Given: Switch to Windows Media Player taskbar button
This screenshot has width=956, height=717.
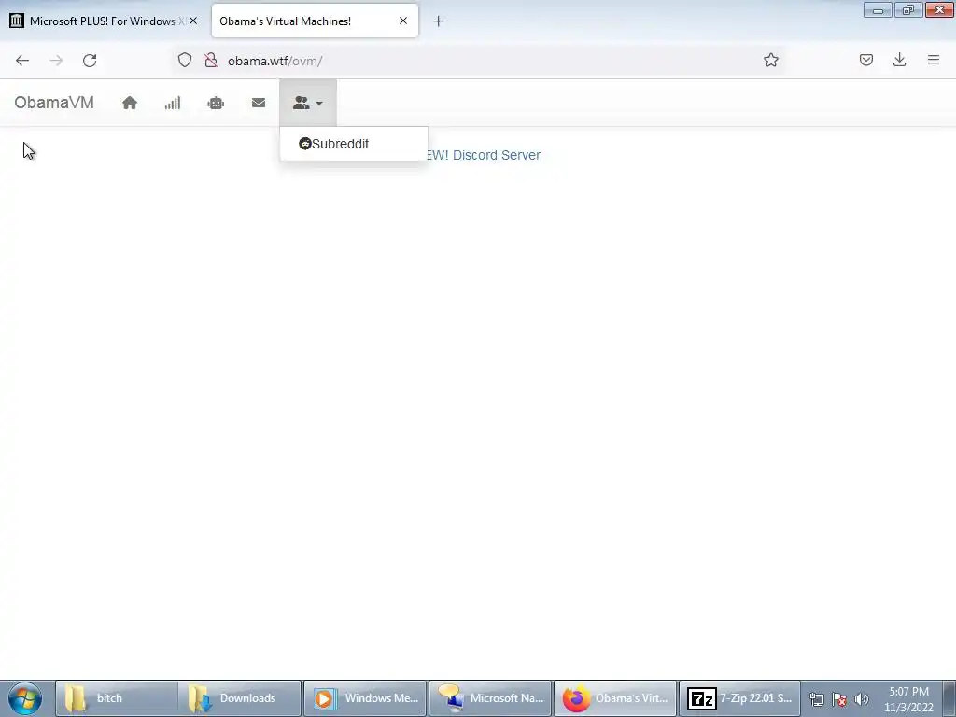Looking at the screenshot, I should 365,698.
